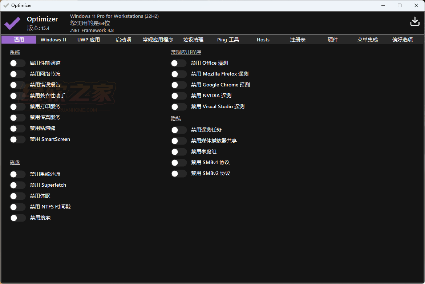This screenshot has height=284, width=425.
Task: Toggle 禁用 NTFS 时间戳 switch
Action: point(18,207)
